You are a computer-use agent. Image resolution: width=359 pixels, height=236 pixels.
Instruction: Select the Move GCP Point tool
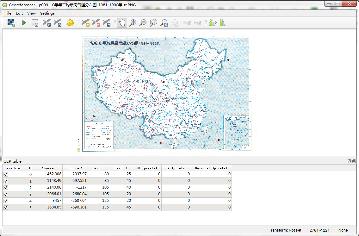click(107, 23)
